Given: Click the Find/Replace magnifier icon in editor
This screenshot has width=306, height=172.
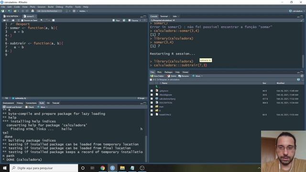Looking at the screenshot, I should pos(42,20).
